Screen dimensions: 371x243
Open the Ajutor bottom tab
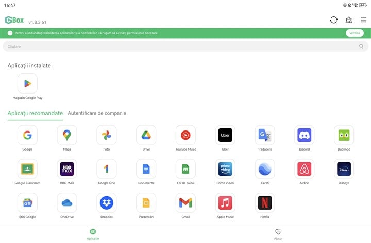(278, 234)
